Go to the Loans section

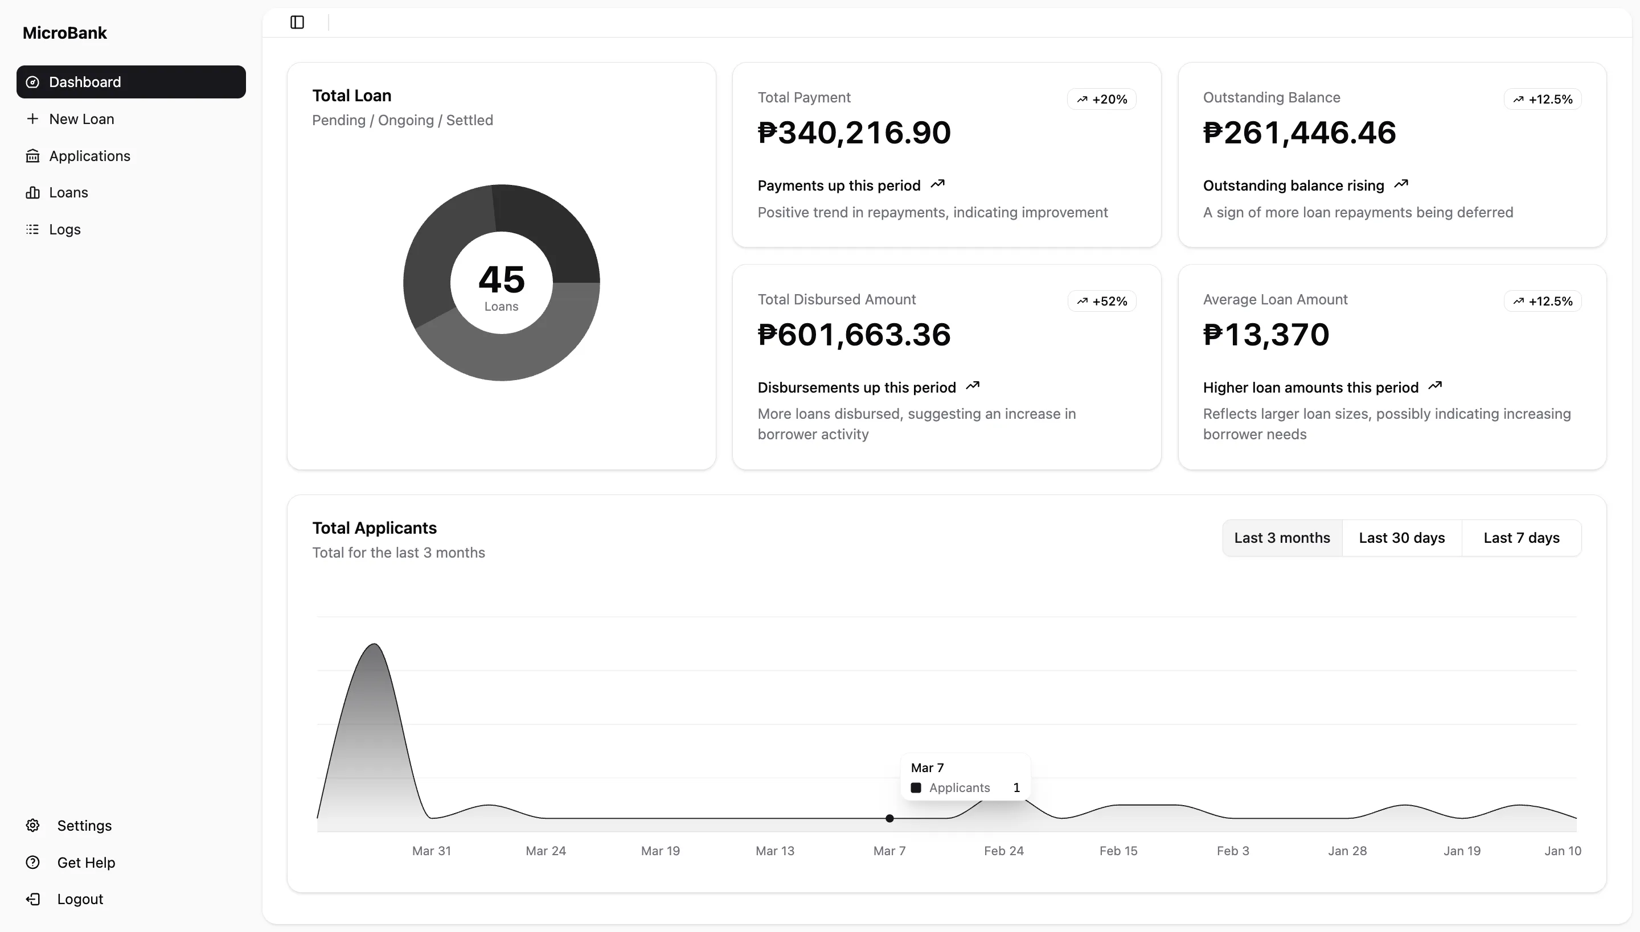click(x=68, y=193)
